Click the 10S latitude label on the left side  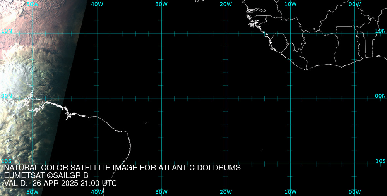(x=7, y=161)
